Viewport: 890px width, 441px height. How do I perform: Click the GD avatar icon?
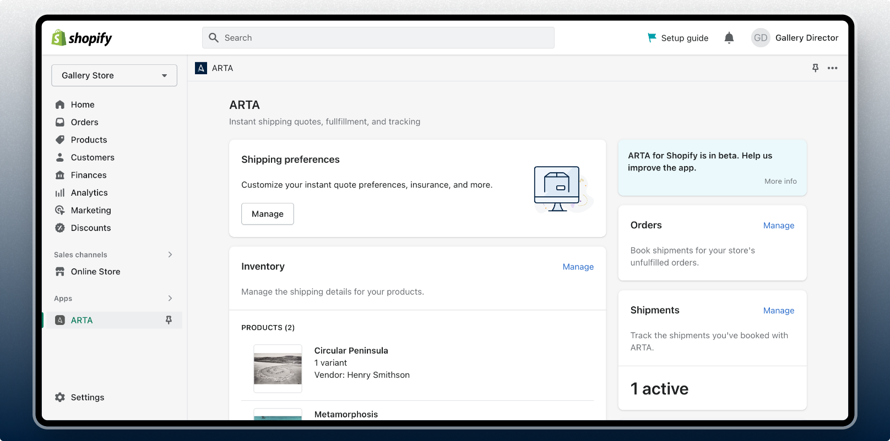pyautogui.click(x=761, y=38)
